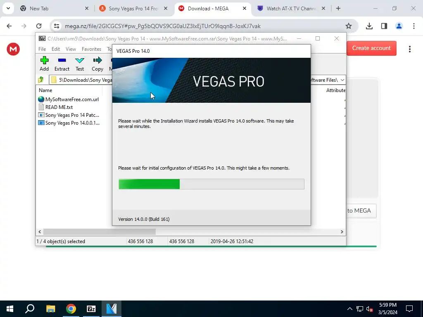This screenshot has width=423, height=317.
Task: Click the Copy toolbar icon in 7-Zip
Action: pos(97,64)
